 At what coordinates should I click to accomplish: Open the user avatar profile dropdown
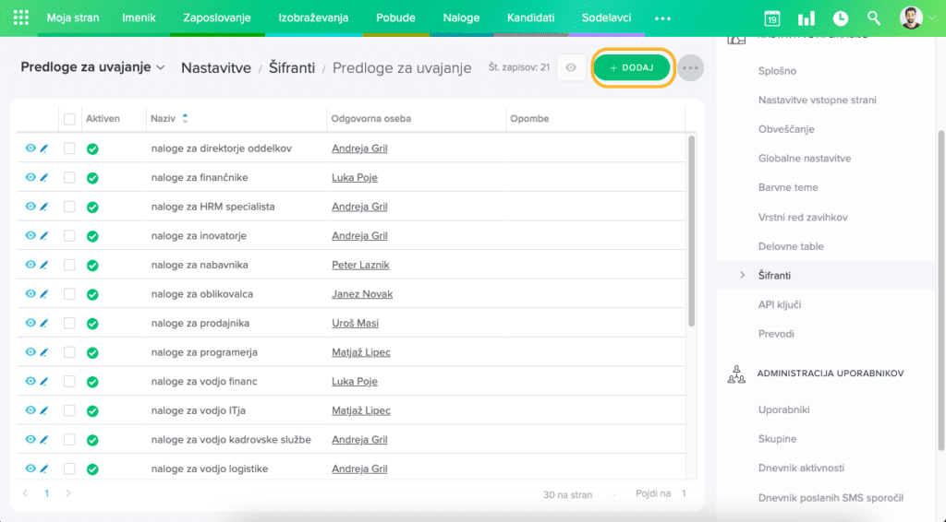click(916, 18)
